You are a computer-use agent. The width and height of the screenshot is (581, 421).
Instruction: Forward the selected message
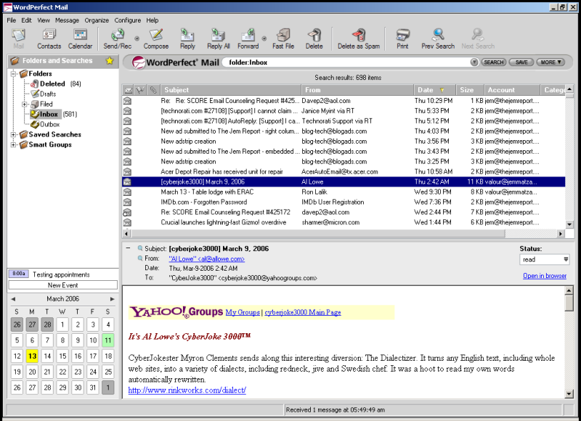pos(248,38)
